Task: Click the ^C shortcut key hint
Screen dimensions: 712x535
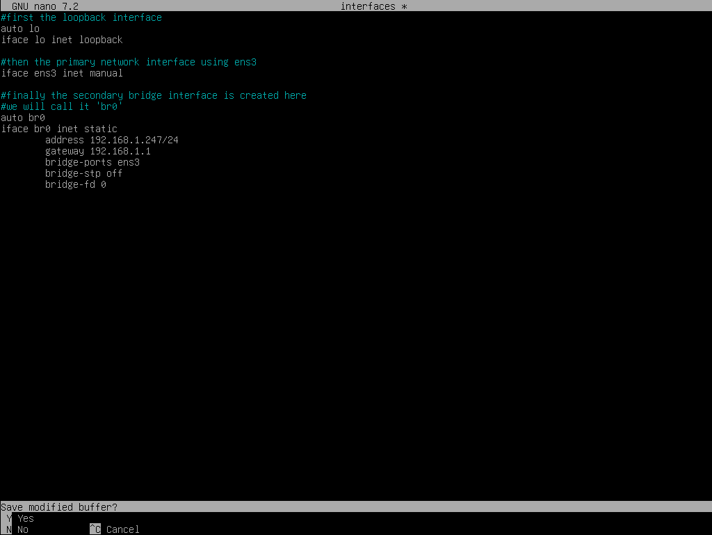Action: (x=95, y=529)
